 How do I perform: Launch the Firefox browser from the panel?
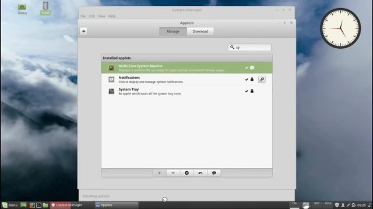[x=32, y=205]
